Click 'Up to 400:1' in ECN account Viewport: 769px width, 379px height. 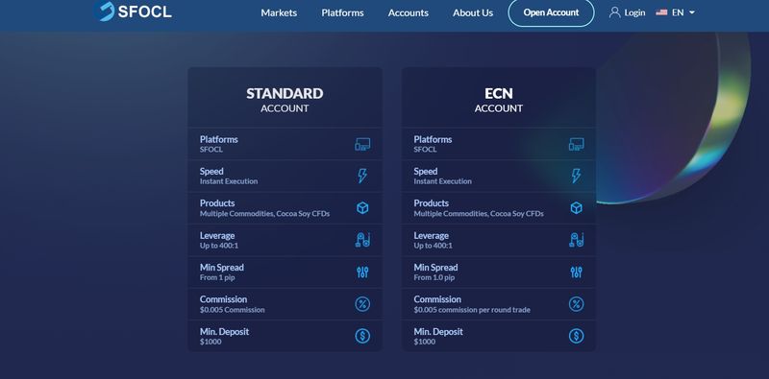click(x=434, y=246)
